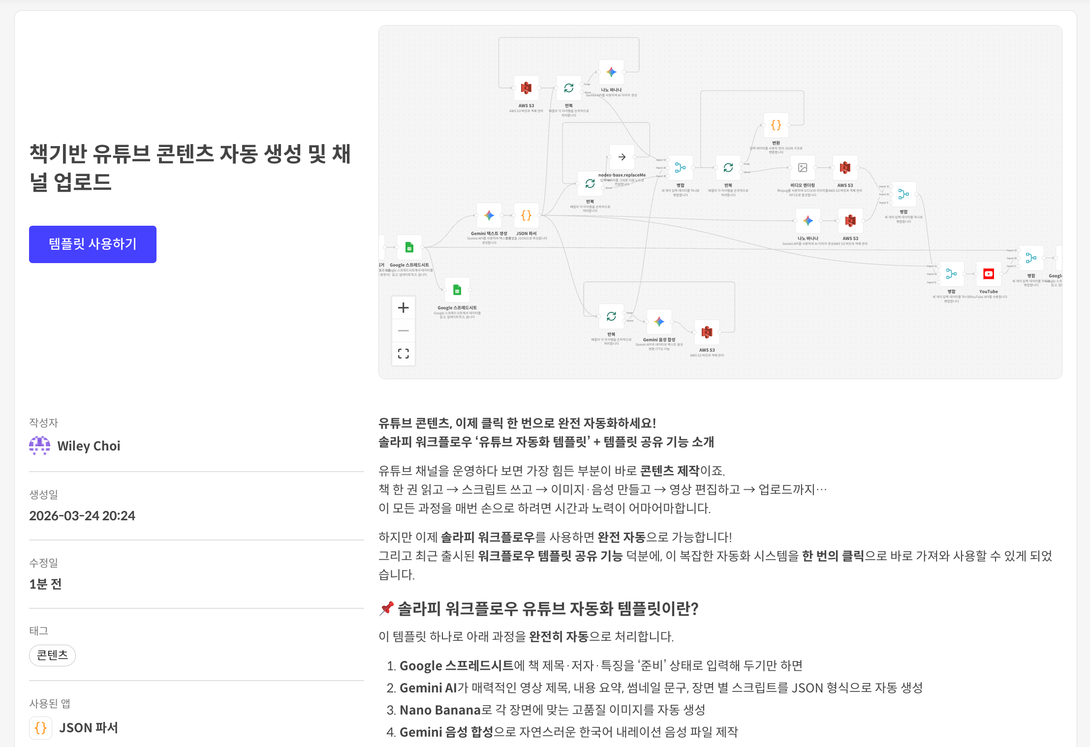Zoom out using the minus control
The height and width of the screenshot is (747, 1090).
pyautogui.click(x=404, y=330)
